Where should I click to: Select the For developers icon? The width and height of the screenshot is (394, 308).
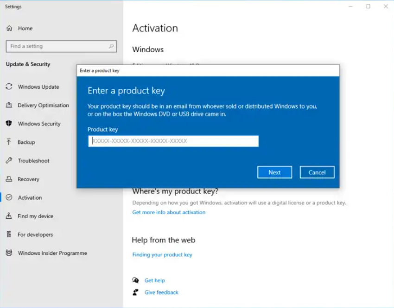9,235
